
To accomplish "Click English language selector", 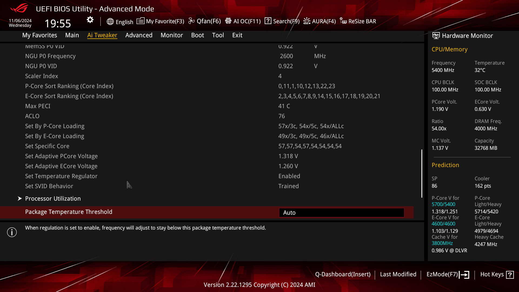I will coord(124,22).
